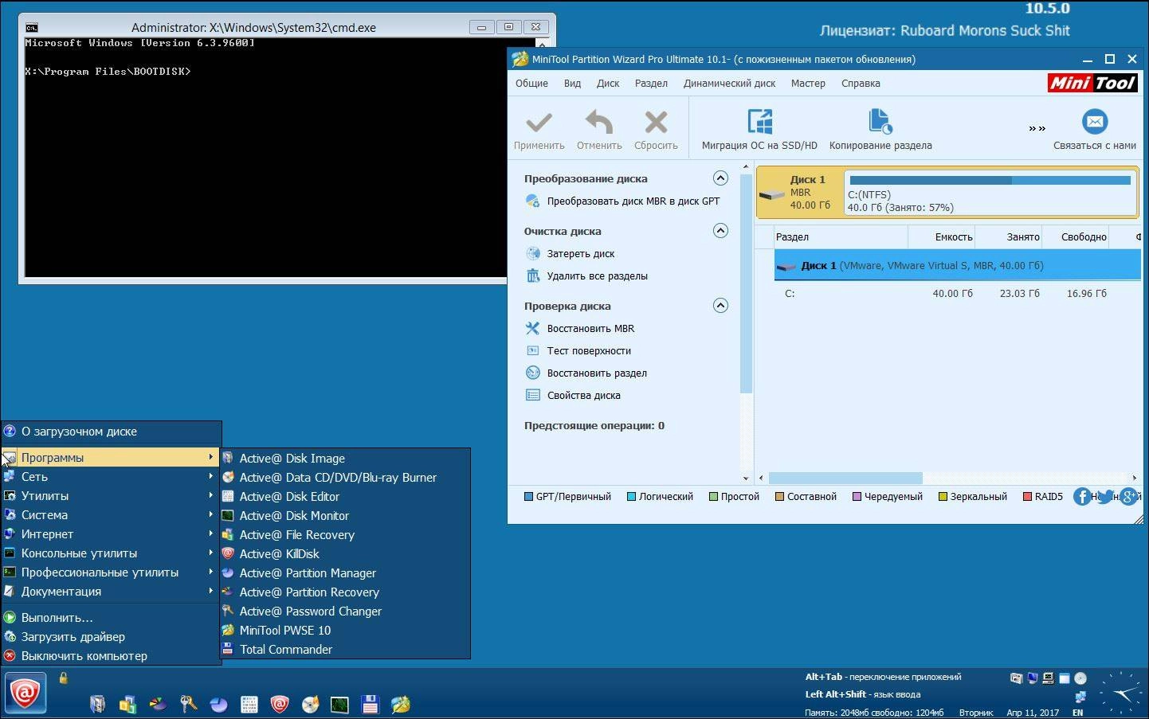Image resolution: width=1149 pixels, height=719 pixels.
Task: Expand the Интернет submenu
Action: [x=112, y=533]
